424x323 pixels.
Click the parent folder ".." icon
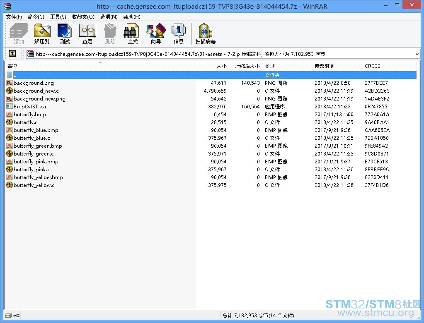pyautogui.click(x=10, y=75)
